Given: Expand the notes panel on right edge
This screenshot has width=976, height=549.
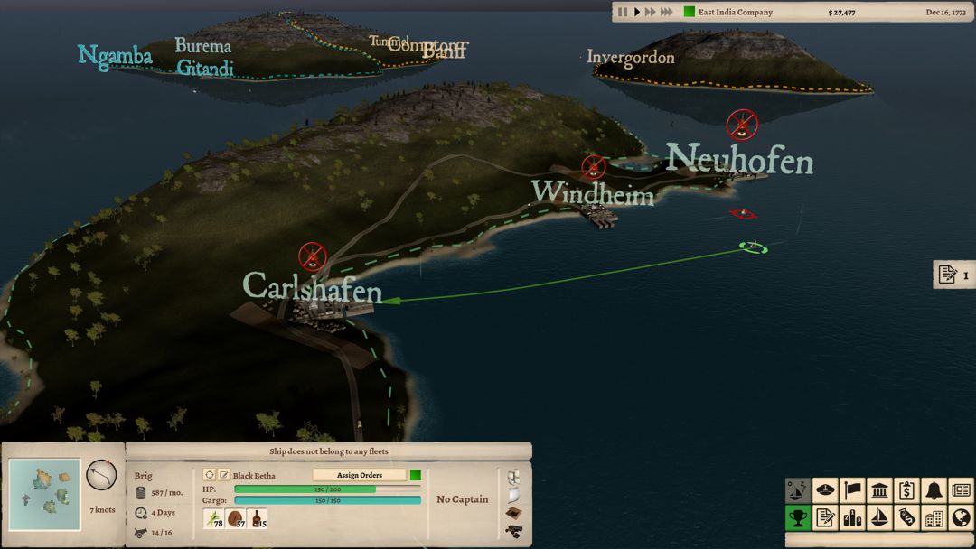Looking at the screenshot, I should [953, 274].
